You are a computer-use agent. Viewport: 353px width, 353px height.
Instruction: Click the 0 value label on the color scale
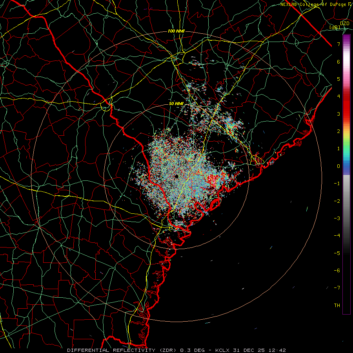(338, 166)
